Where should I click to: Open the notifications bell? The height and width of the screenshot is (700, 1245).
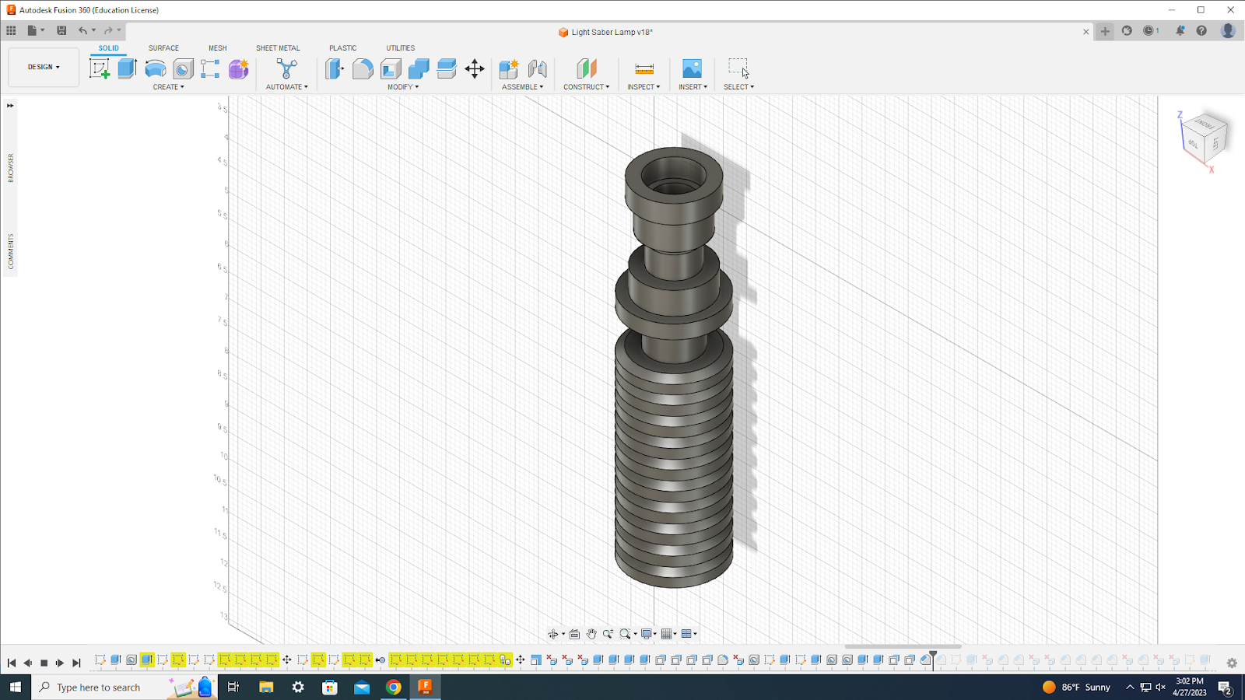tap(1180, 30)
